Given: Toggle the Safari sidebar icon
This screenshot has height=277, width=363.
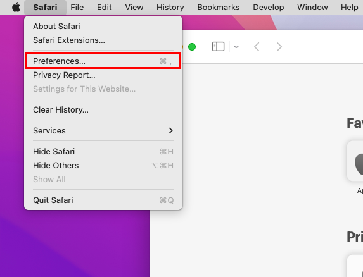Looking at the screenshot, I should coord(218,47).
